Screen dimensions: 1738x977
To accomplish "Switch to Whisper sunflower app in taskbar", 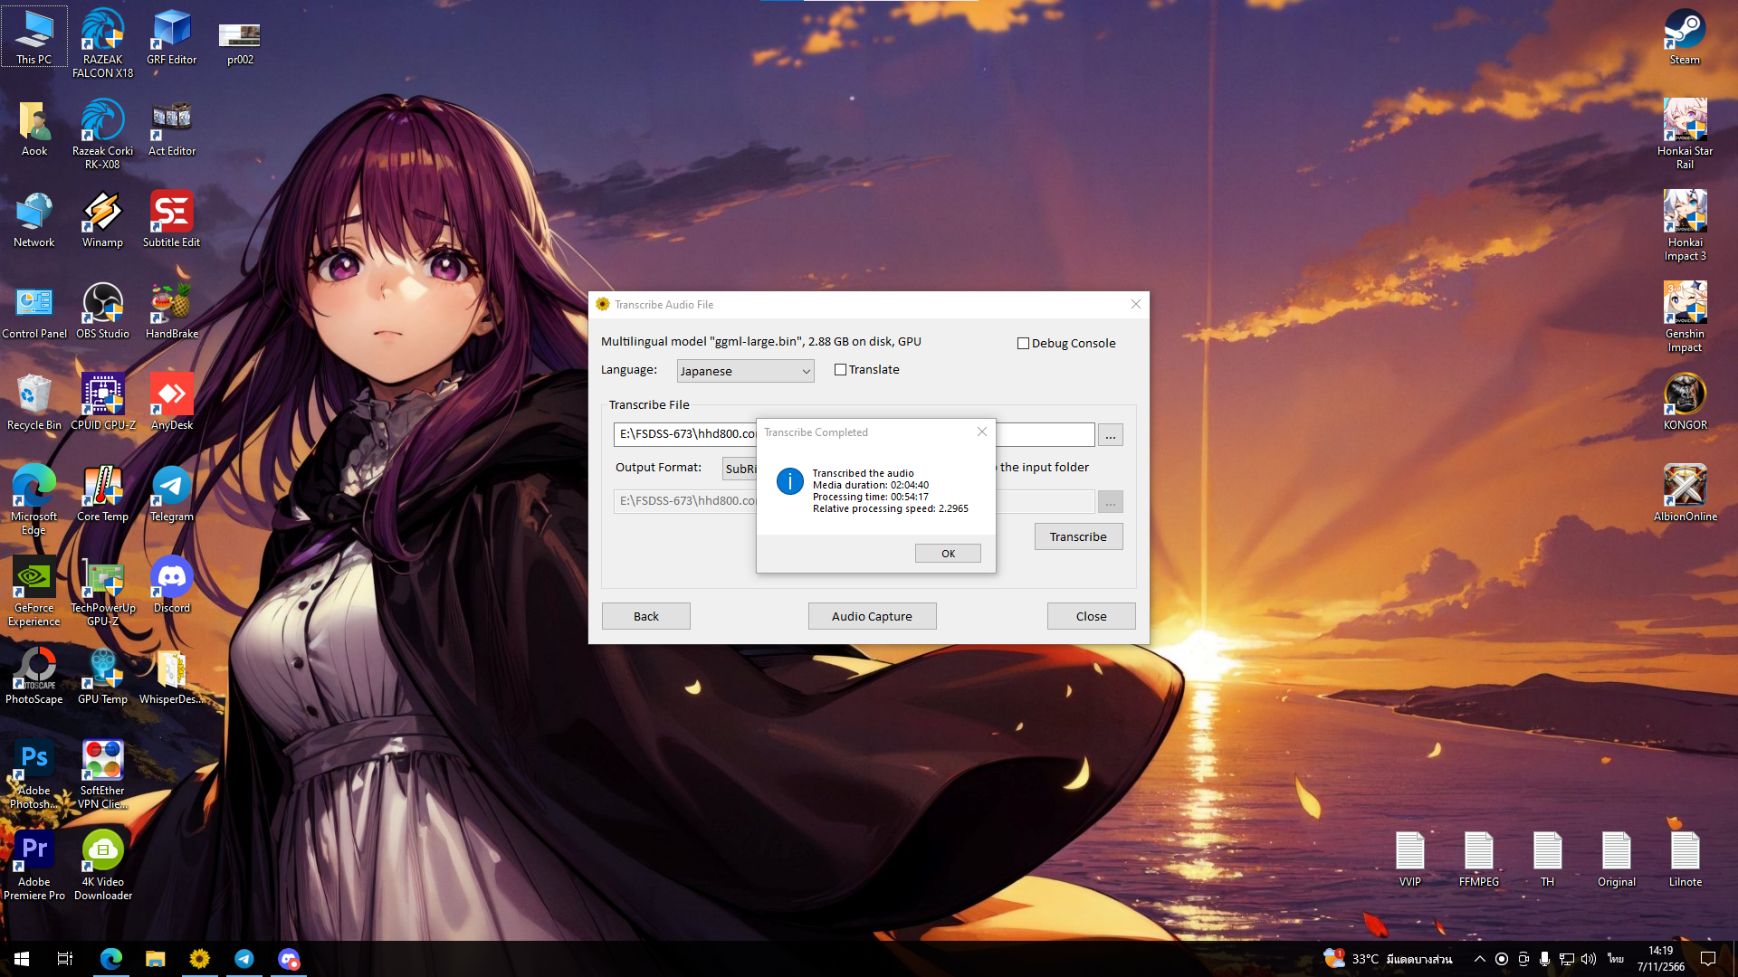I will click(199, 959).
